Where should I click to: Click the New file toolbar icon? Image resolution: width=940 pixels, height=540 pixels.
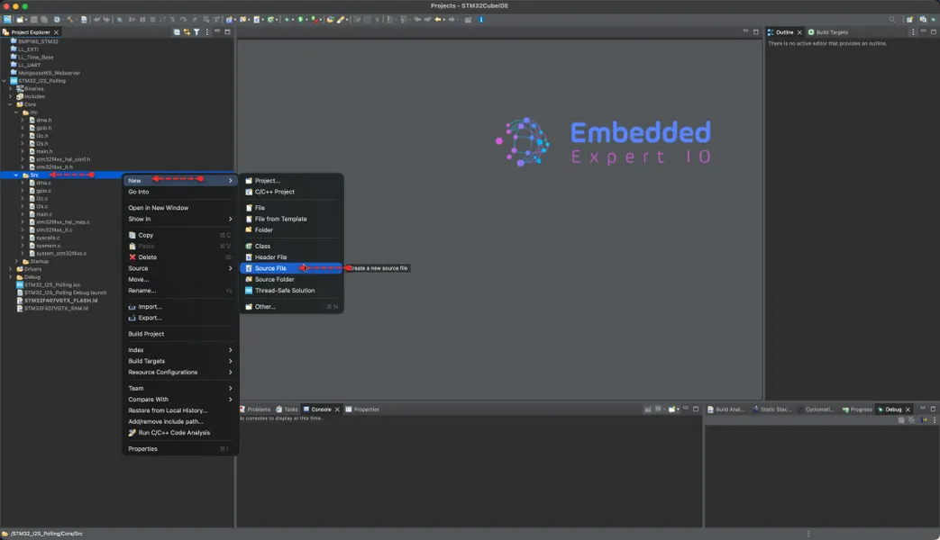[x=21, y=20]
